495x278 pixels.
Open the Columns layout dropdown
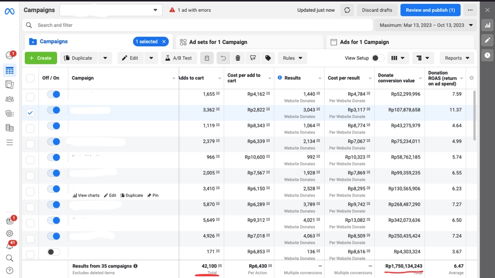click(x=398, y=58)
